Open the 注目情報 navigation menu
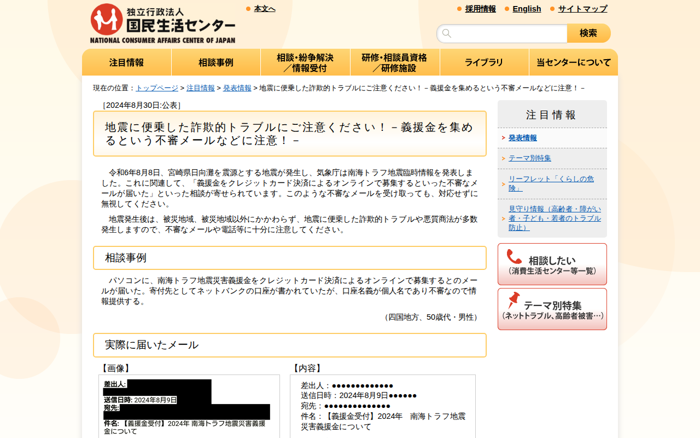 click(x=127, y=62)
